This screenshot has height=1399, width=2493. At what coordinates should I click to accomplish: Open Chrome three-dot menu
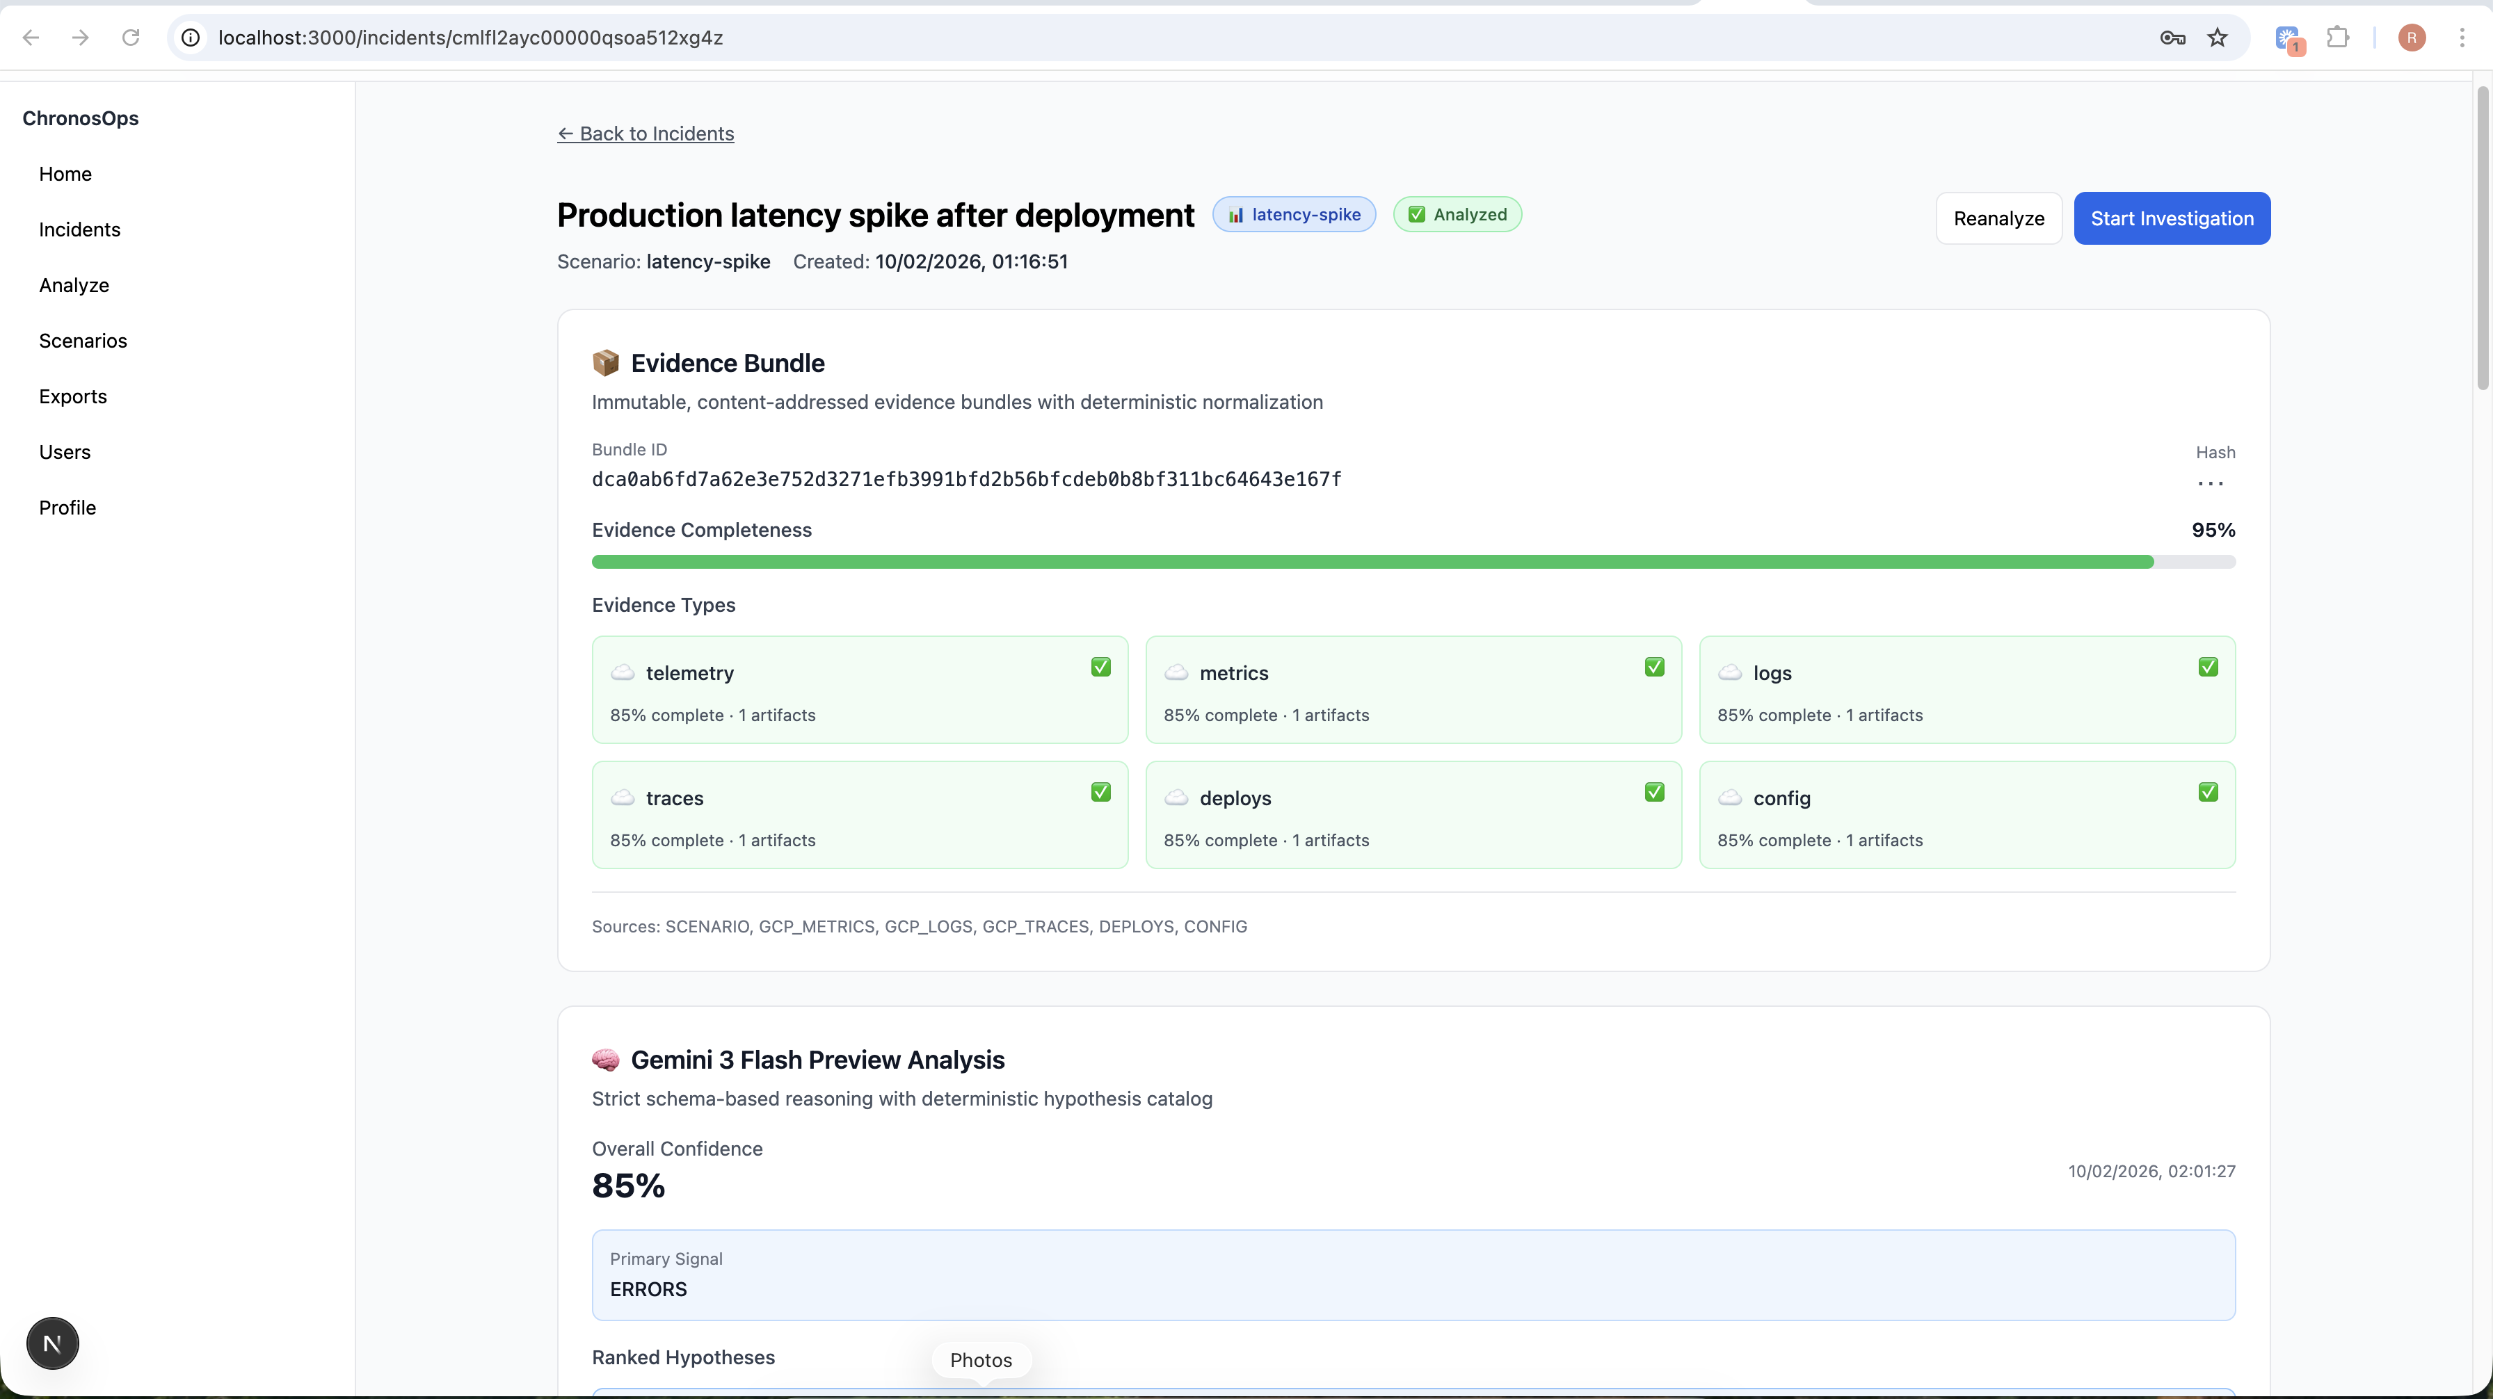click(2462, 38)
